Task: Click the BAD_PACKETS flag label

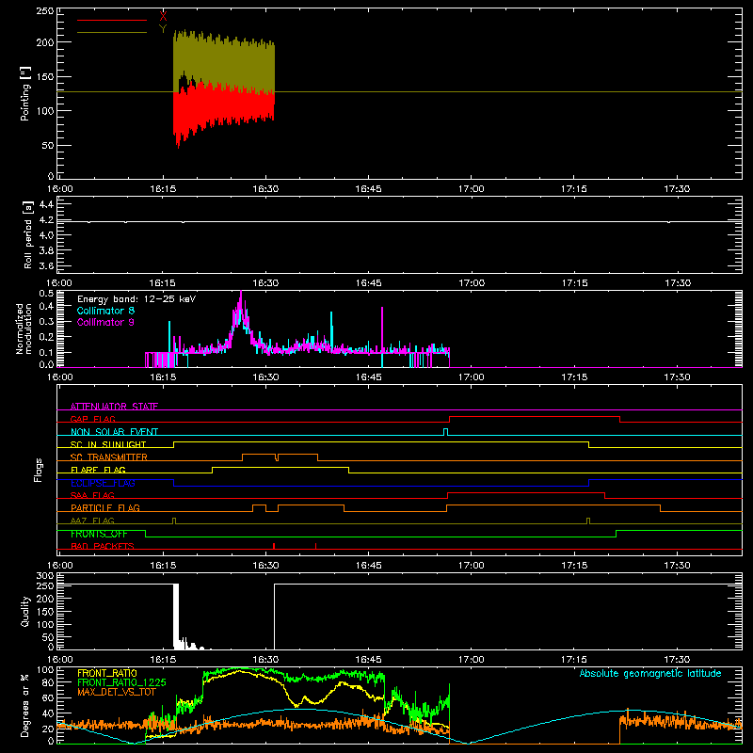Action: (x=103, y=546)
